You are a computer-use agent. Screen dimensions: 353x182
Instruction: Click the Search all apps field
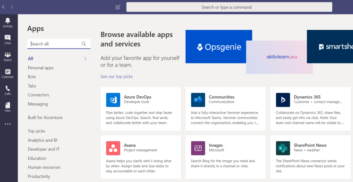pyautogui.click(x=59, y=44)
